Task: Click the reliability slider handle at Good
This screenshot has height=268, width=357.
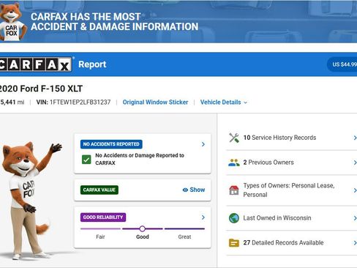Action: [143, 228]
